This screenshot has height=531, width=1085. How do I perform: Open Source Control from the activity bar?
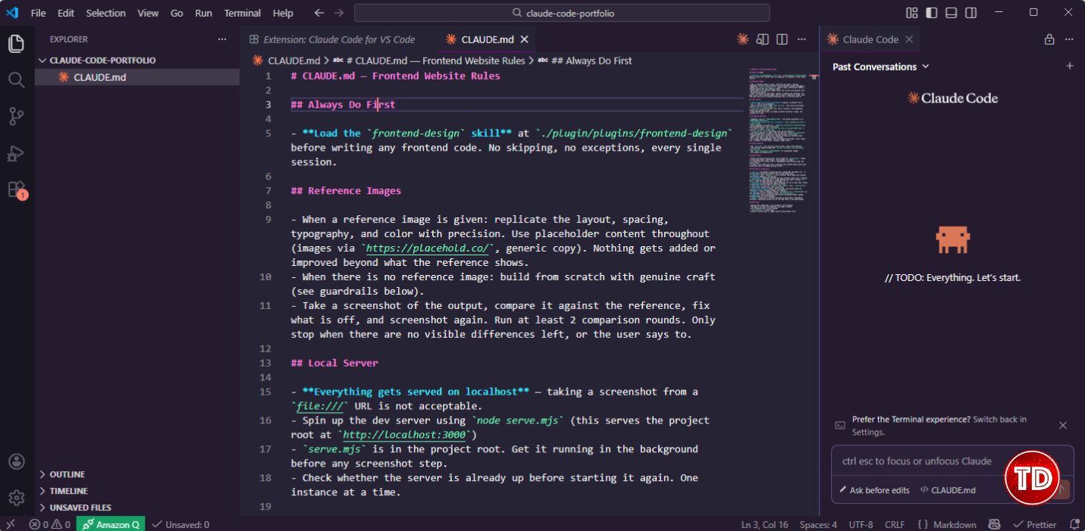(16, 115)
